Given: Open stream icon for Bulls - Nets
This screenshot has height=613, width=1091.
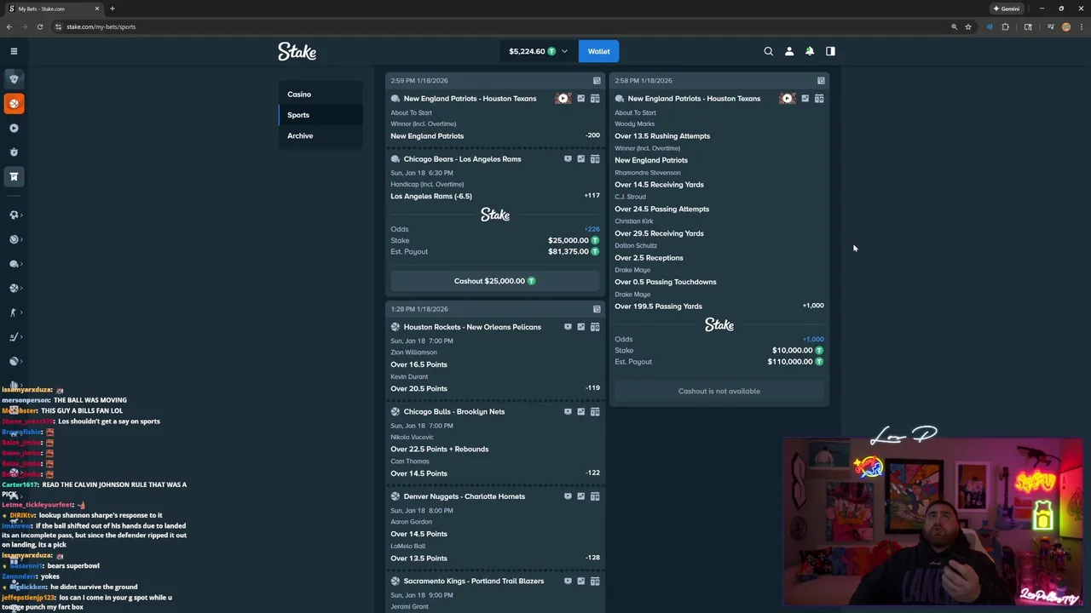Looking at the screenshot, I should point(568,412).
